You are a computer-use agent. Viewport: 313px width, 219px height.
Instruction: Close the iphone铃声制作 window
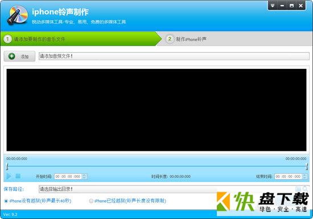coord(300,6)
